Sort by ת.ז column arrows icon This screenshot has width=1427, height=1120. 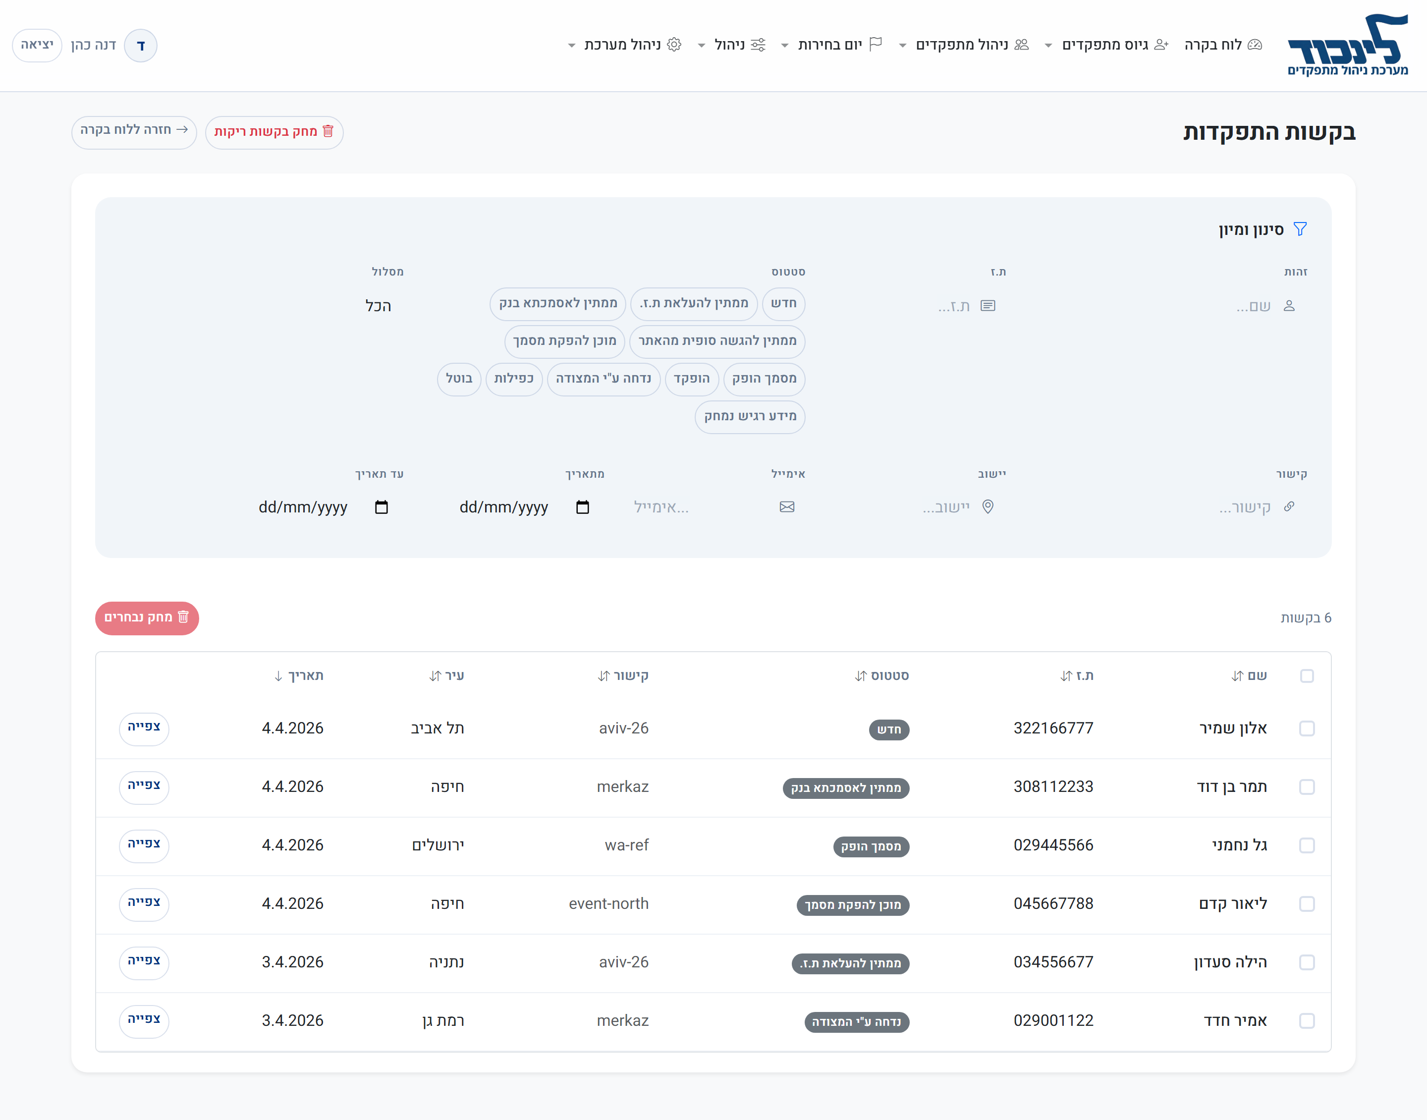pos(1066,676)
